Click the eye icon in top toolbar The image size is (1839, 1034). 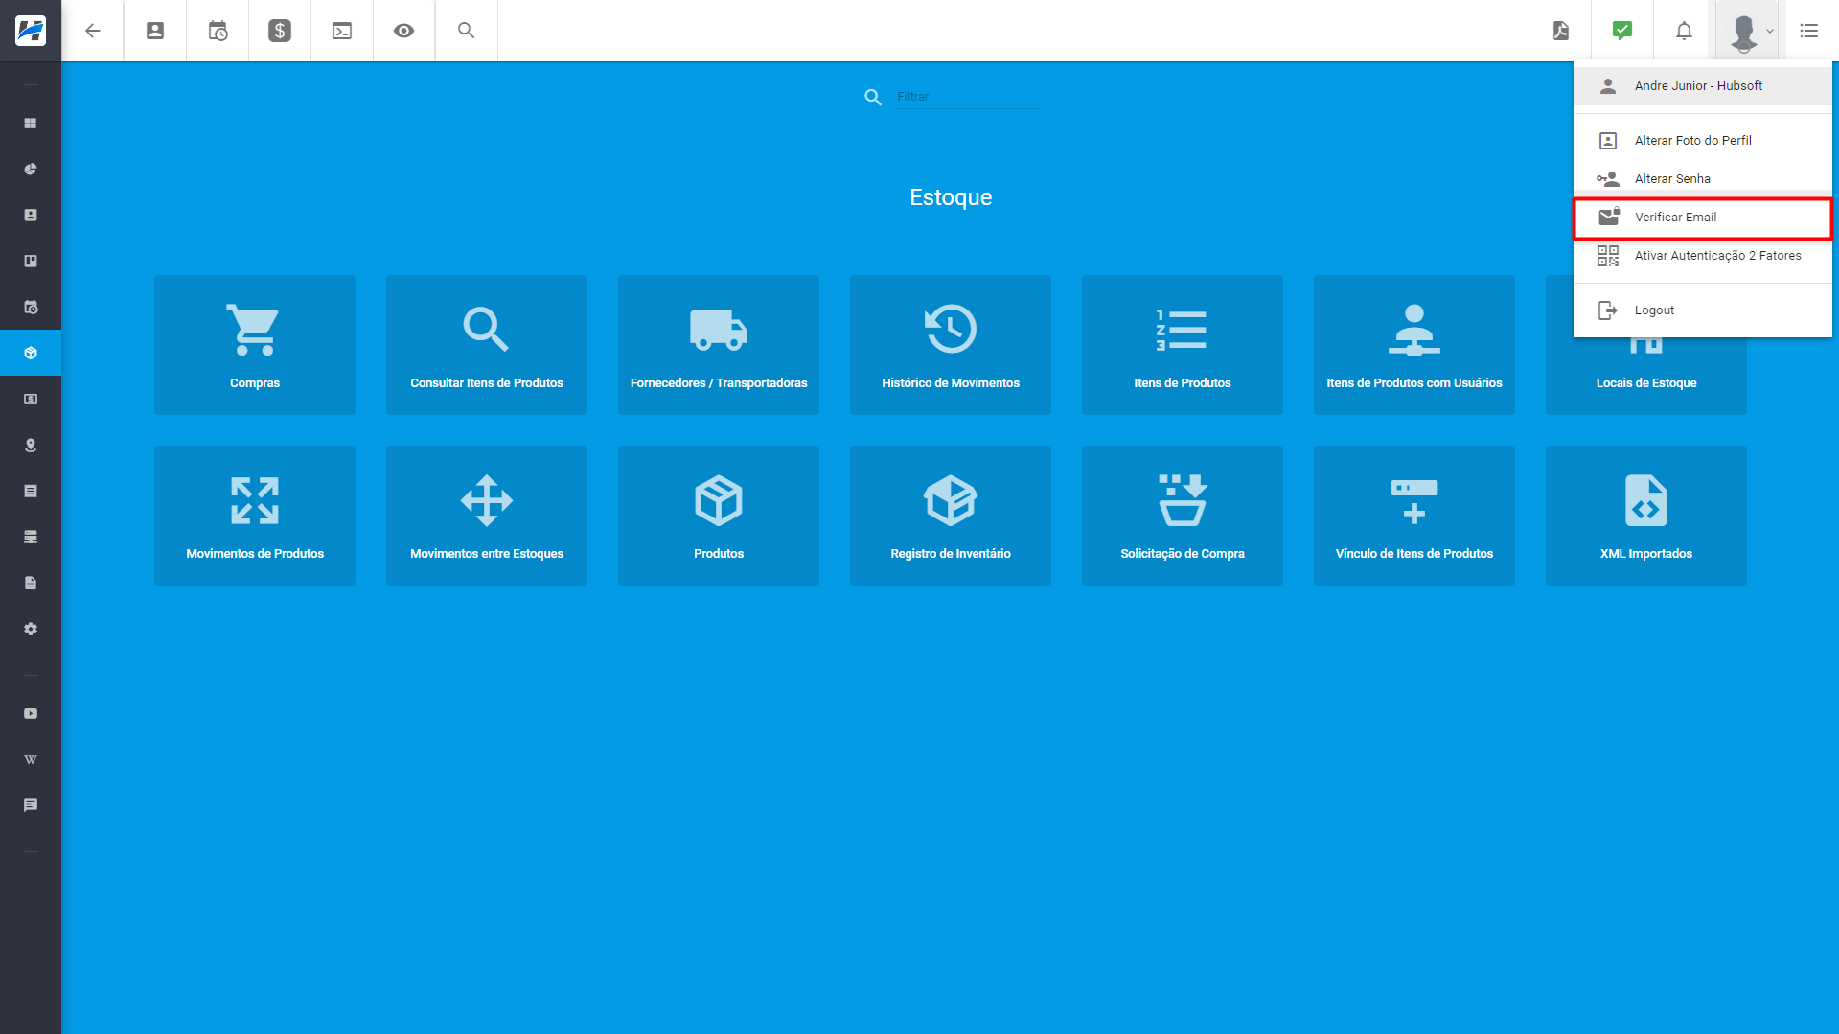pyautogui.click(x=404, y=31)
